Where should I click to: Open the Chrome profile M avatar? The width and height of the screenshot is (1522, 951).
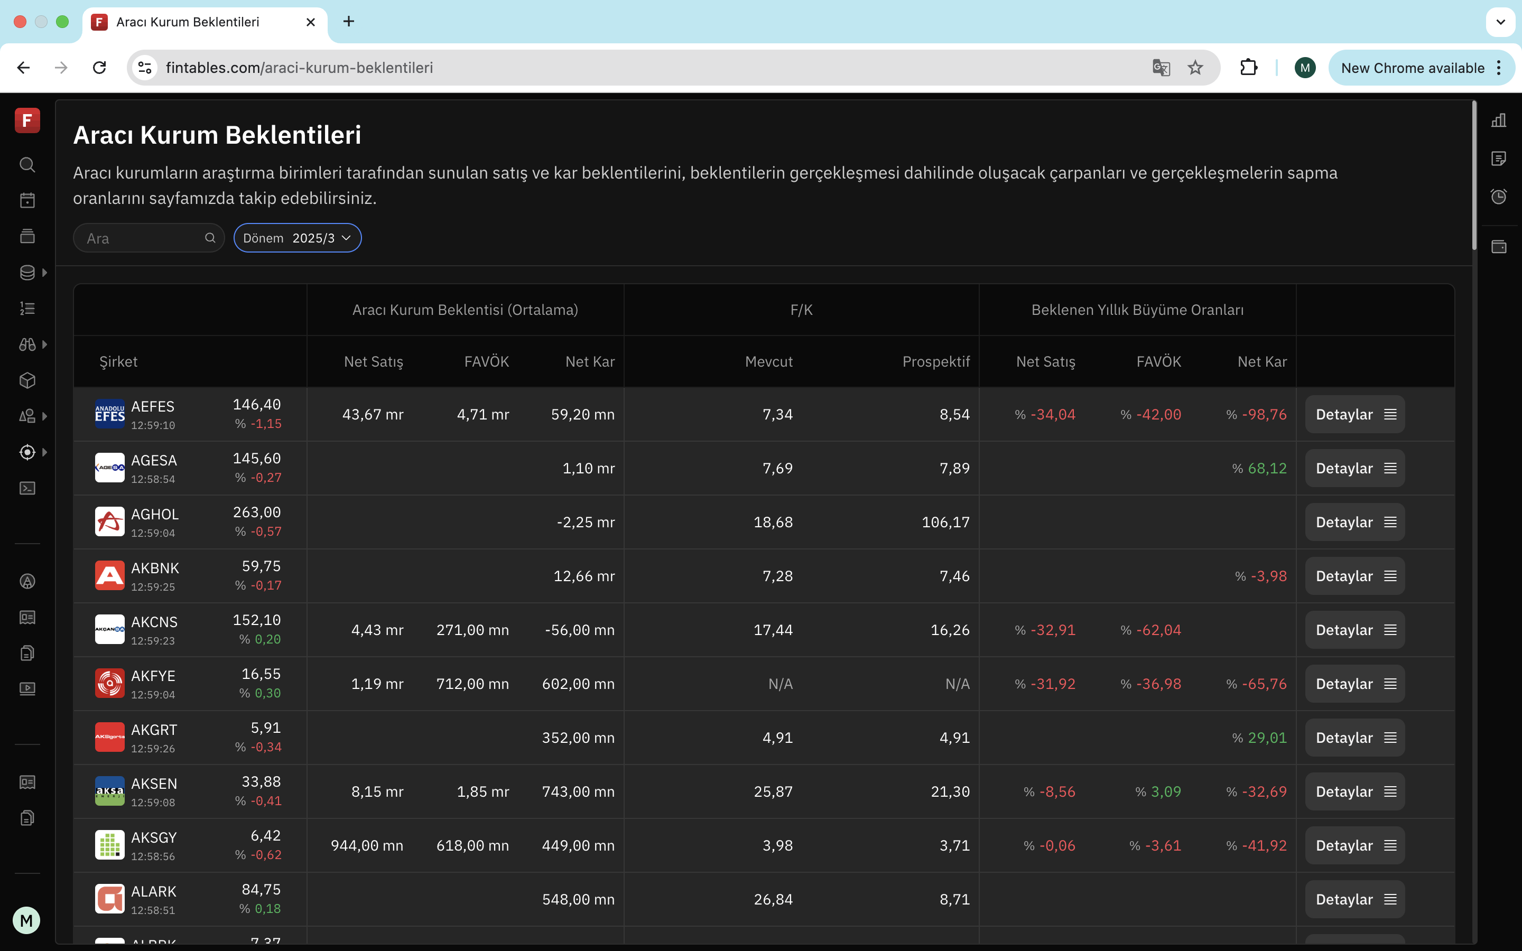click(x=1305, y=67)
